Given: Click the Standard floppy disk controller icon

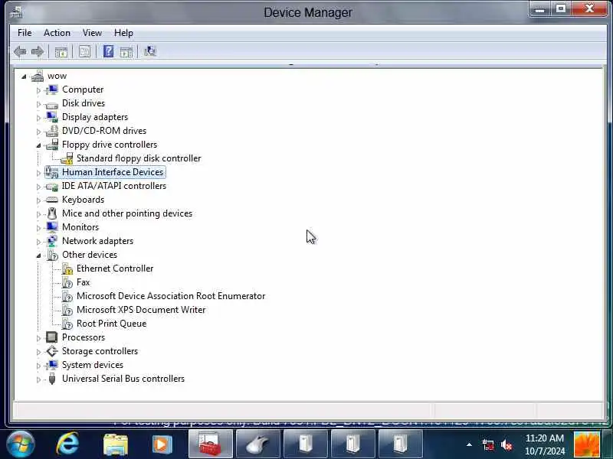Looking at the screenshot, I should pyautogui.click(x=67, y=158).
